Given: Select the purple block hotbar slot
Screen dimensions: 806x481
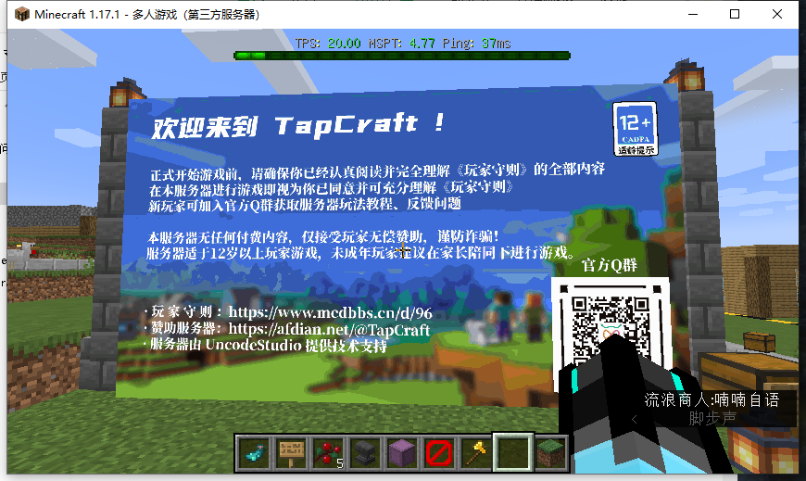Looking at the screenshot, I should click(401, 452).
